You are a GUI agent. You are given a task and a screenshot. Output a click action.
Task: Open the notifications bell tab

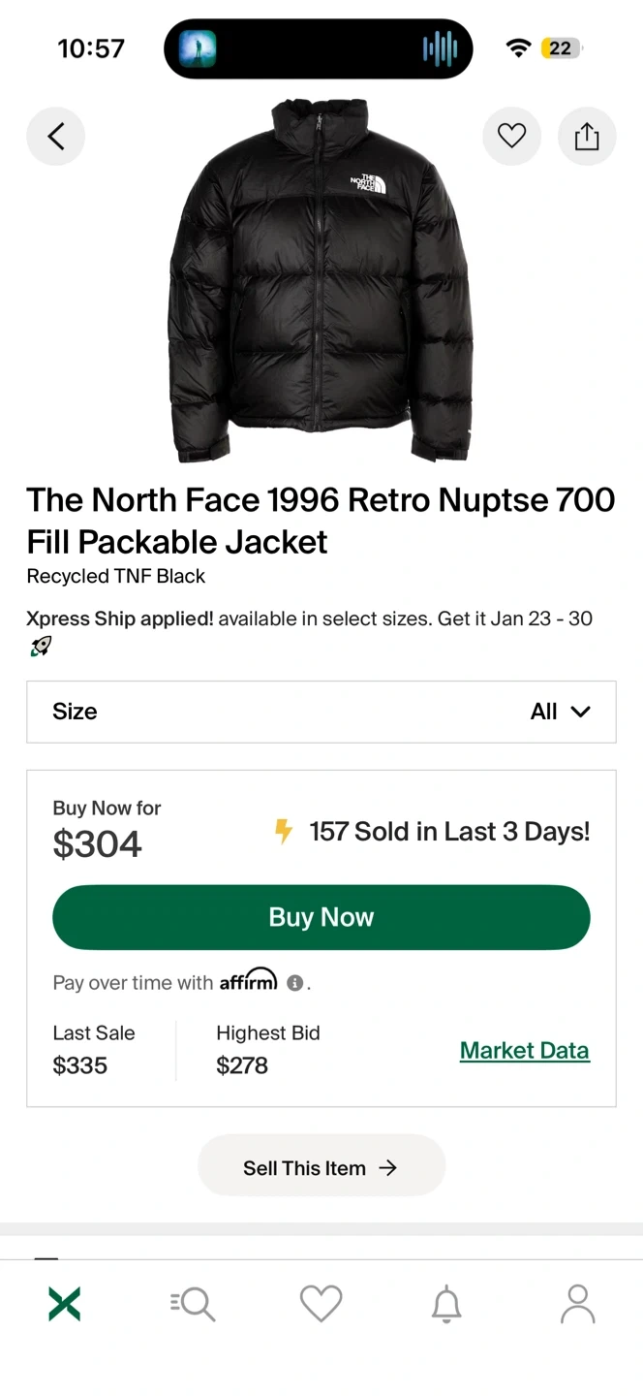446,1305
